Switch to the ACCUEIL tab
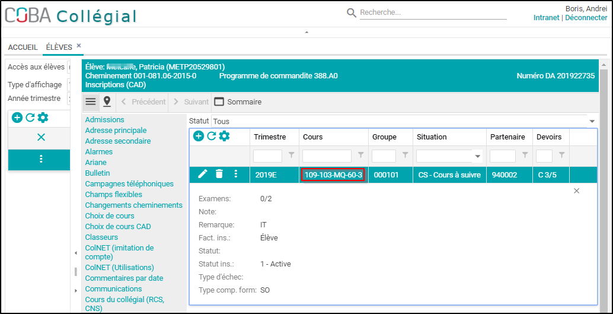Image resolution: width=613 pixels, height=314 pixels. pos(23,47)
